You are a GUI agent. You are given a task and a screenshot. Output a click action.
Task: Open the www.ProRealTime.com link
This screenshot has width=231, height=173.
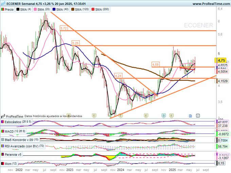[x=211, y=4]
